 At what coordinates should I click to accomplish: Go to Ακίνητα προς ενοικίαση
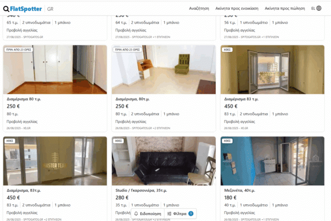237,9
